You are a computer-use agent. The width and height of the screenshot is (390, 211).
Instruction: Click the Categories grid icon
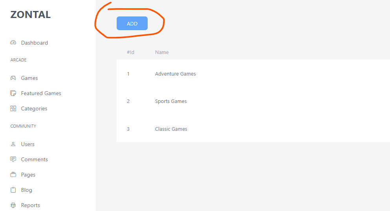tap(13, 108)
